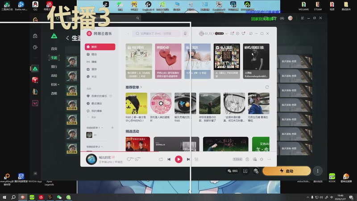Screen dimensions: 357x201
Task: Open the play queue list icon
Action: [196, 159]
